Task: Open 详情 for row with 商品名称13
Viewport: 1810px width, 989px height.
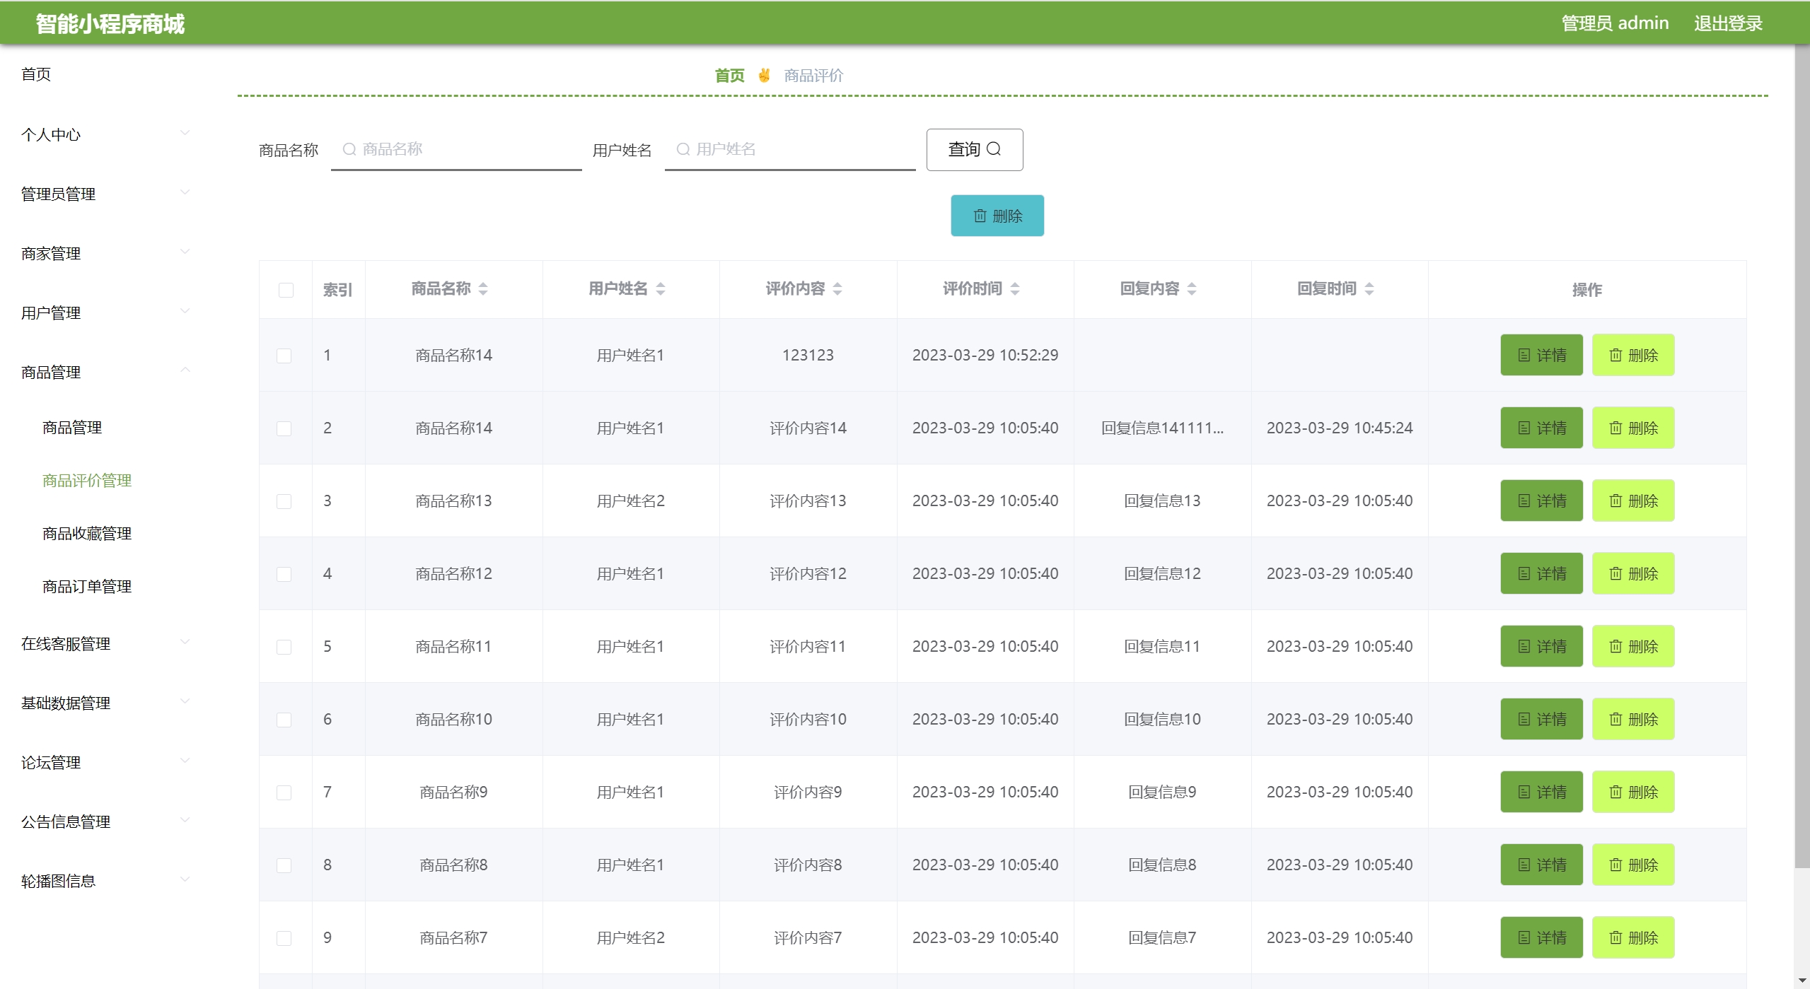Action: pyautogui.click(x=1541, y=501)
